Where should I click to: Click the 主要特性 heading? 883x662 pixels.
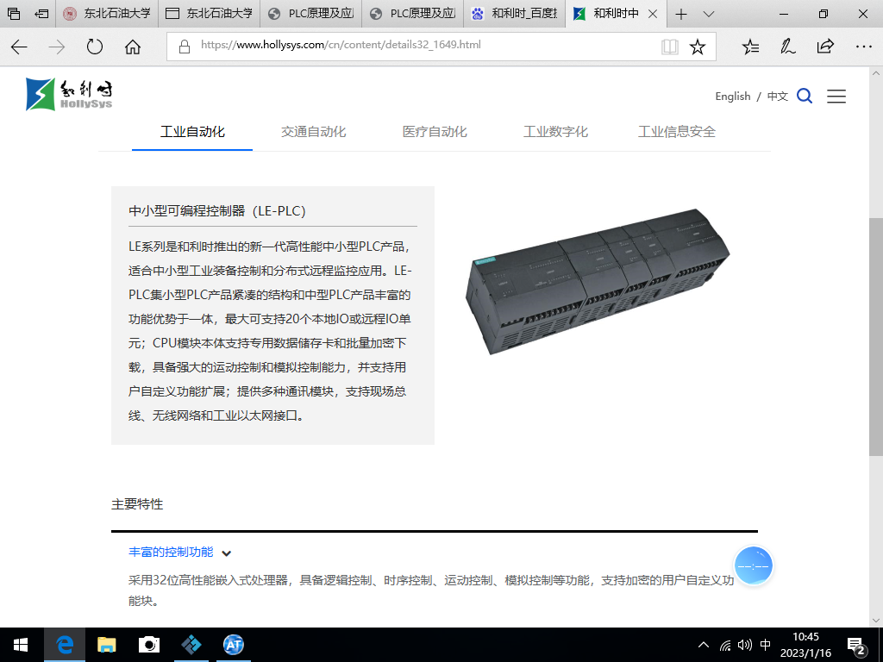tap(137, 504)
